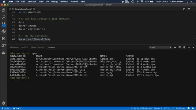Switch to the Debug Console tab
Screen dimensions: 196x110
coord(38,47)
